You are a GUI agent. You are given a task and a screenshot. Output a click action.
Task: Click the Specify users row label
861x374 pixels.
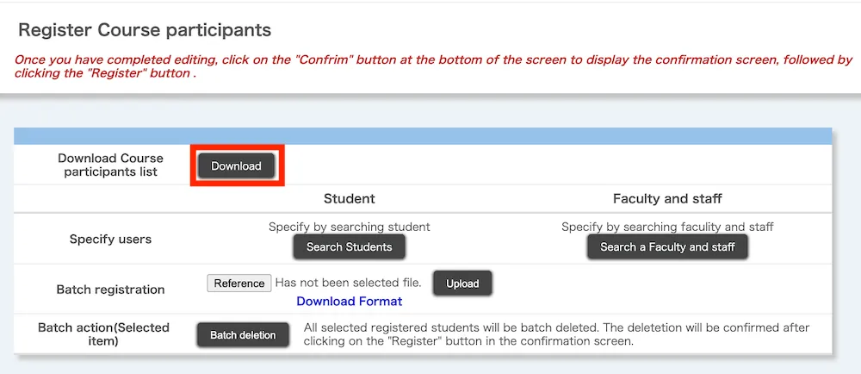pos(110,239)
